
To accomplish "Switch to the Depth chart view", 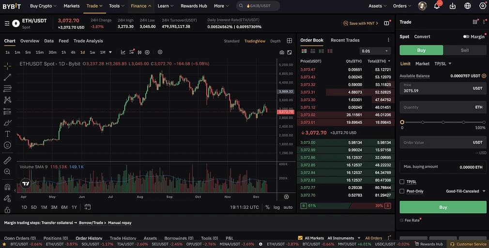I will pyautogui.click(x=275, y=41).
